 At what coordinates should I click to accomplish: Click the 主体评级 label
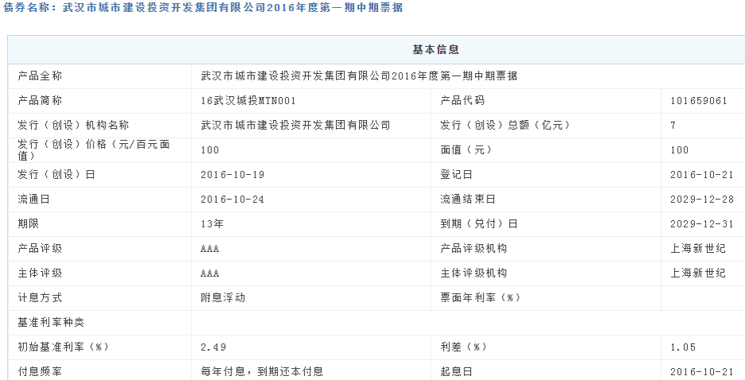pyautogui.click(x=40, y=273)
